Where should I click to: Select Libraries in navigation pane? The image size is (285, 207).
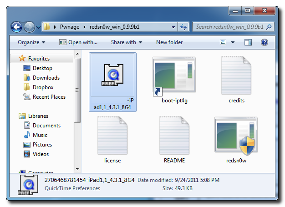(x=38, y=116)
